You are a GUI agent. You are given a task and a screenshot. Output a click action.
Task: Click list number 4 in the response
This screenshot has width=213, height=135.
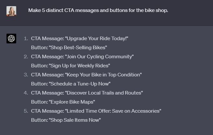click(x=26, y=93)
